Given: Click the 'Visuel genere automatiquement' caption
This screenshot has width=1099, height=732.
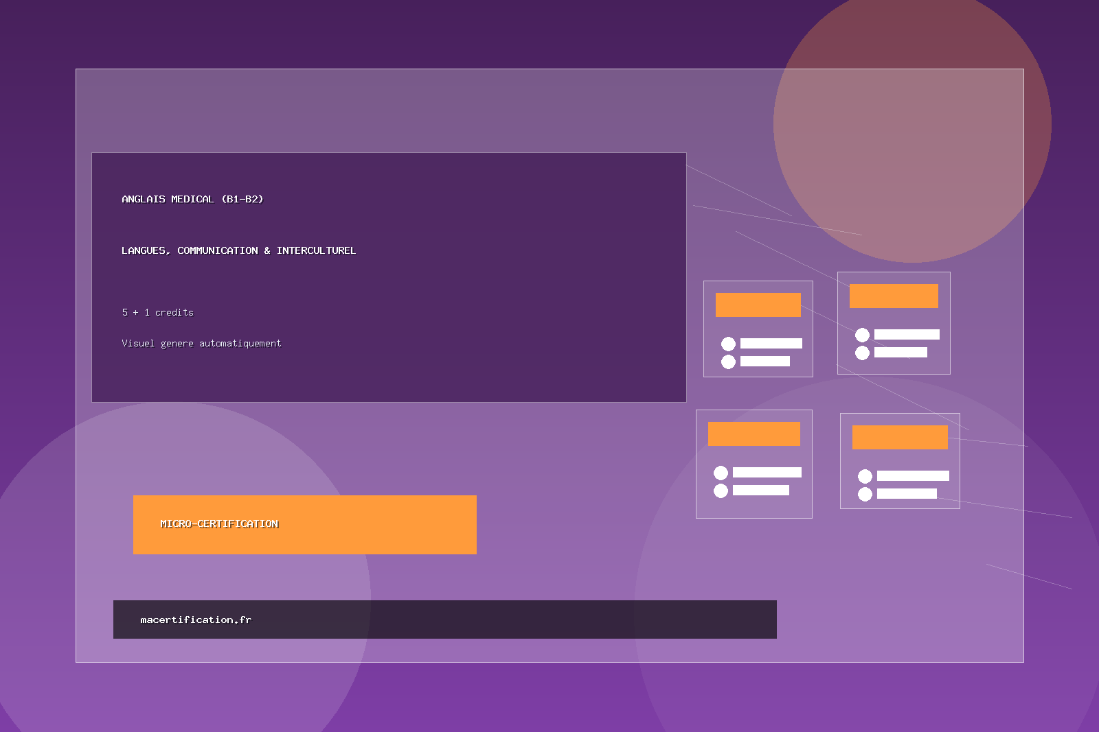Looking at the screenshot, I should 201,343.
